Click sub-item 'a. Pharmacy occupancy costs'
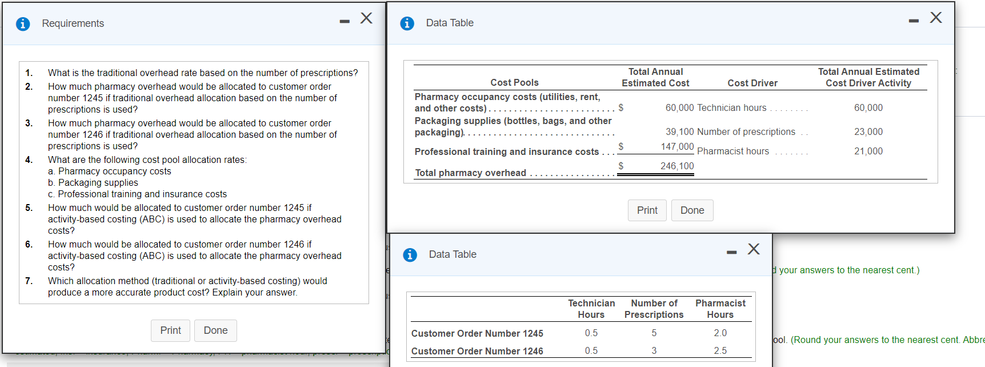This screenshot has height=367, width=985. tap(110, 171)
